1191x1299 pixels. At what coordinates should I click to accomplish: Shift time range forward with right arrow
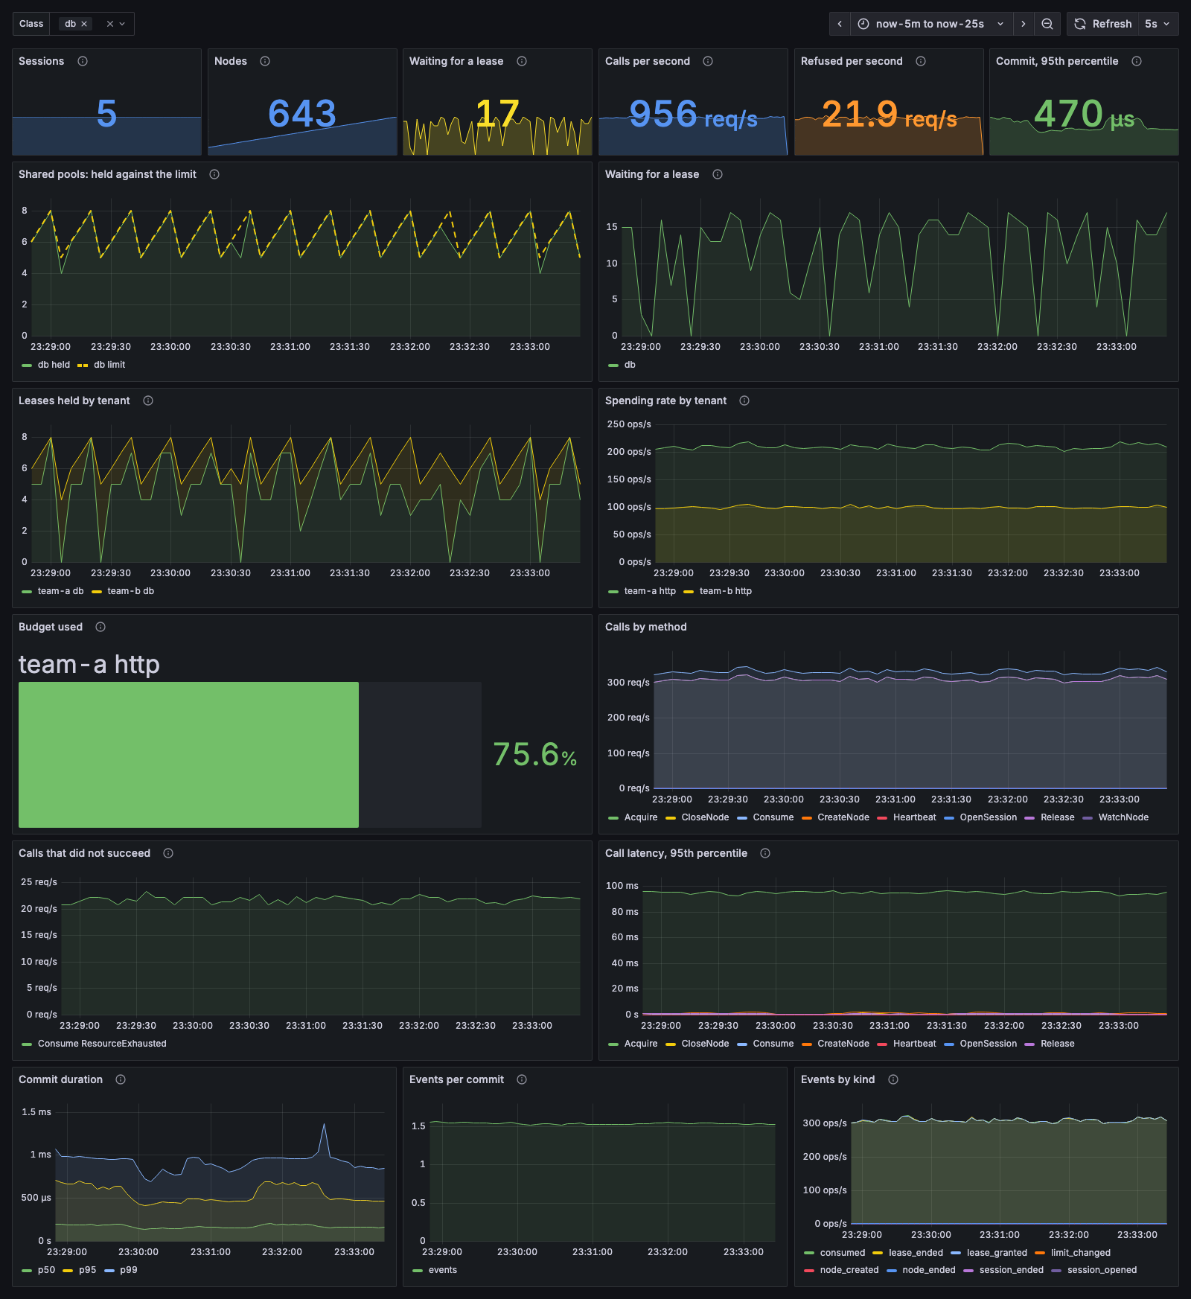tap(1024, 24)
